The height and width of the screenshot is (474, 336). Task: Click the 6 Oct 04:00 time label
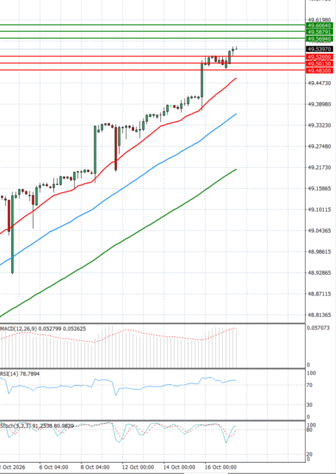[x=54, y=467]
